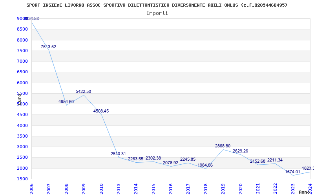
Task: Select the 2023 x-axis year label
Action: pos(292,188)
